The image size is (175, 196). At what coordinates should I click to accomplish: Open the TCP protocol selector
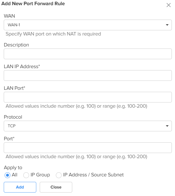tap(88, 126)
